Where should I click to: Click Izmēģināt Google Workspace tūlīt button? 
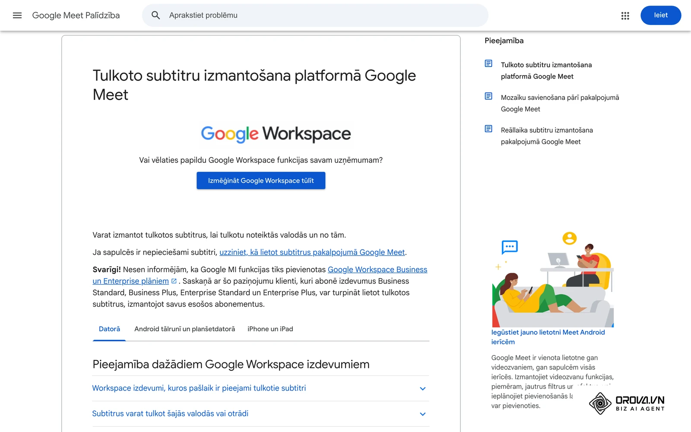[261, 181]
